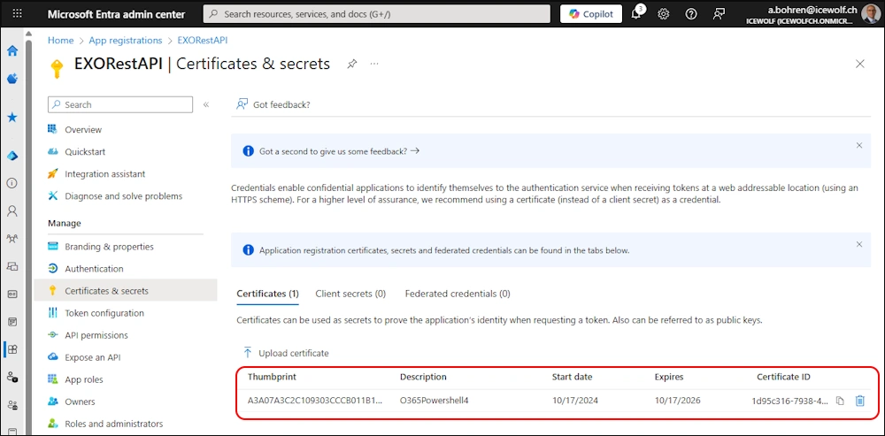The height and width of the screenshot is (436, 885).
Task: Select Home icon in left rail
Action: pos(12,51)
